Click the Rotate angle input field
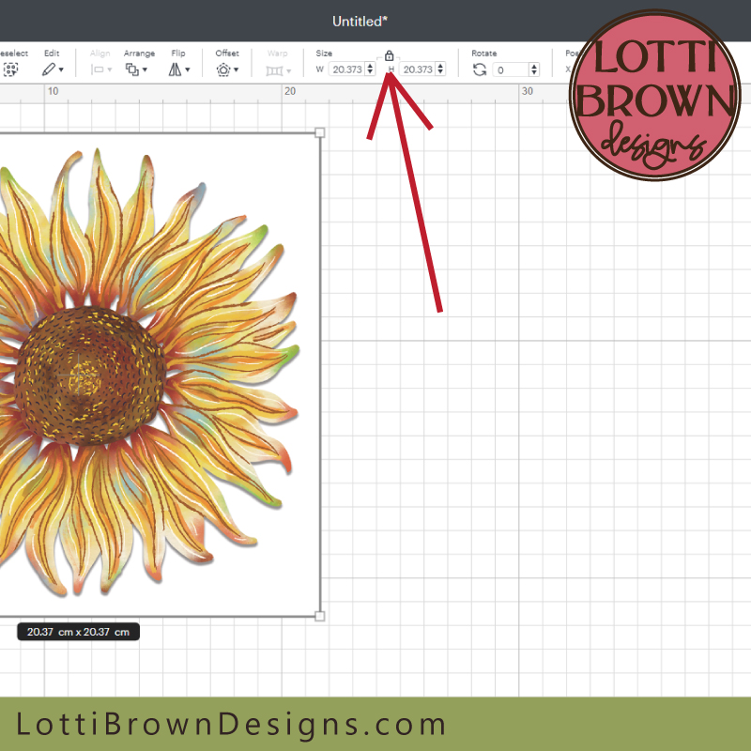Image resolution: width=751 pixels, height=751 pixels. [x=511, y=69]
